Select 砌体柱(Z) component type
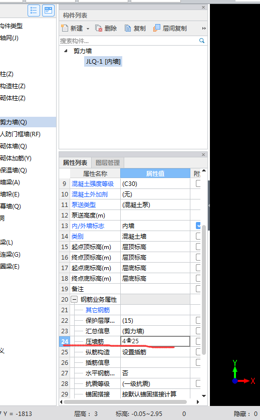Screen dimensions: 260x420 [13, 98]
